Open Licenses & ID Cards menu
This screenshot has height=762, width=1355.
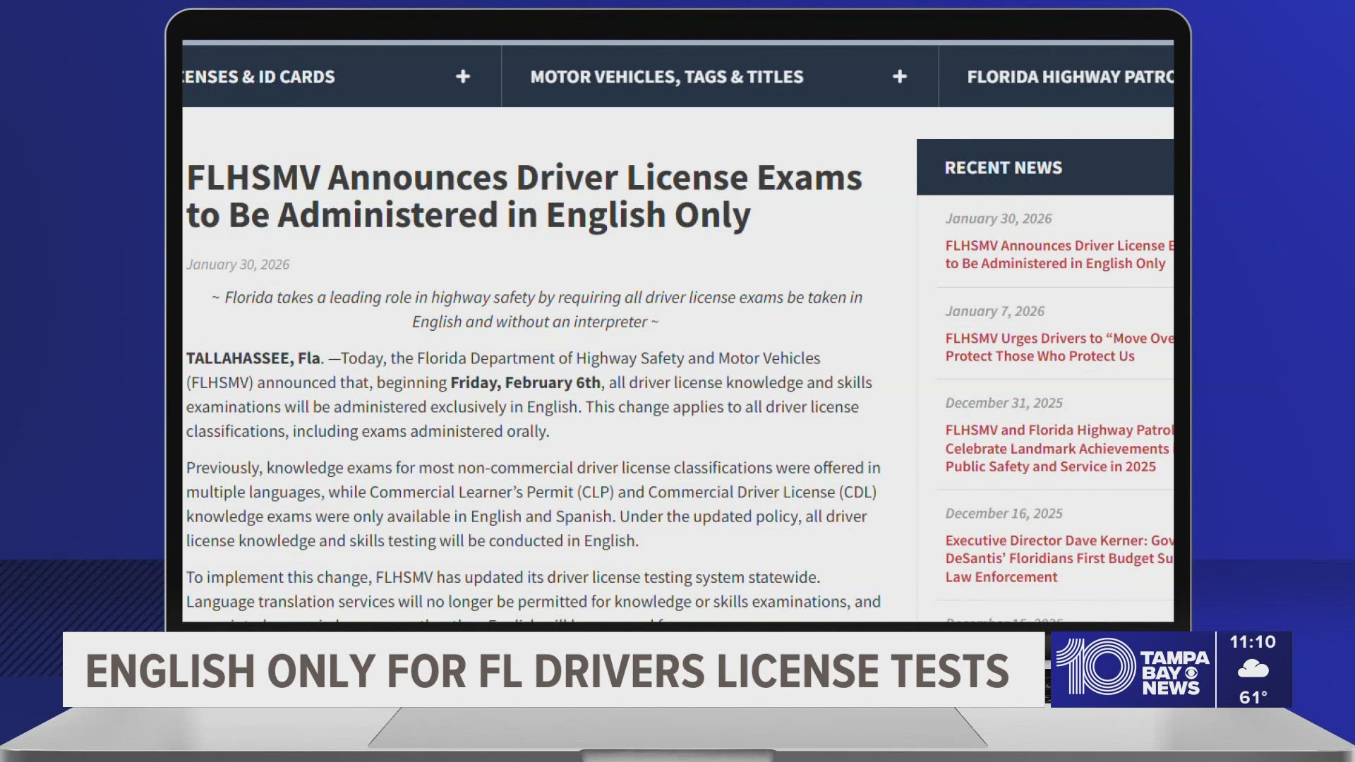point(260,77)
